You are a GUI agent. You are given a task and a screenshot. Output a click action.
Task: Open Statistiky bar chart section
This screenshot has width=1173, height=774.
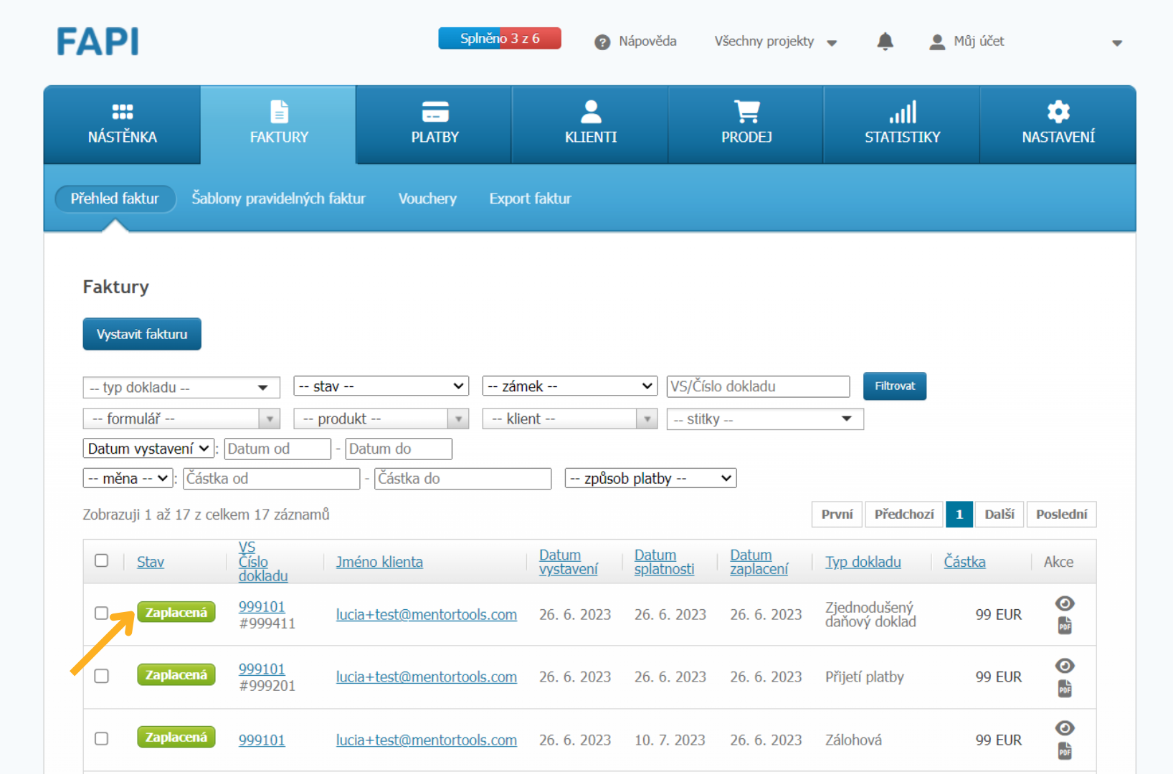[903, 112]
